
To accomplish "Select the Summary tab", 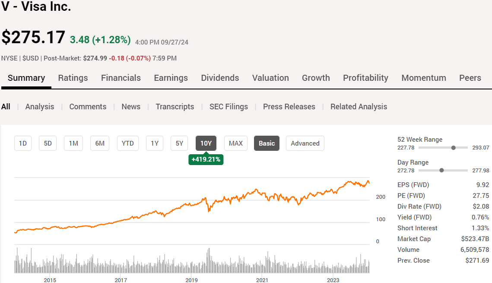I will point(26,78).
